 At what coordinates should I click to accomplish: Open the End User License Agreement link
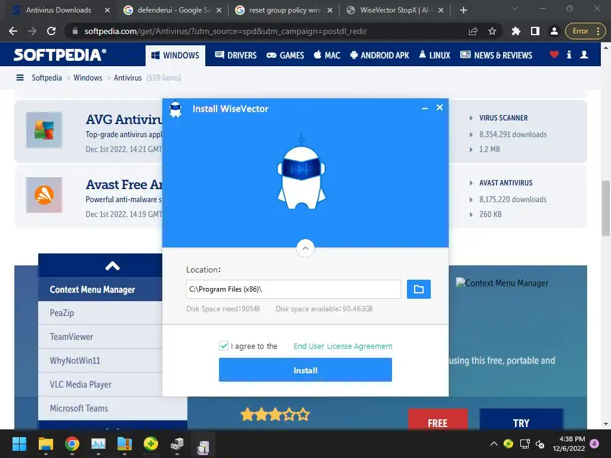[x=342, y=346]
